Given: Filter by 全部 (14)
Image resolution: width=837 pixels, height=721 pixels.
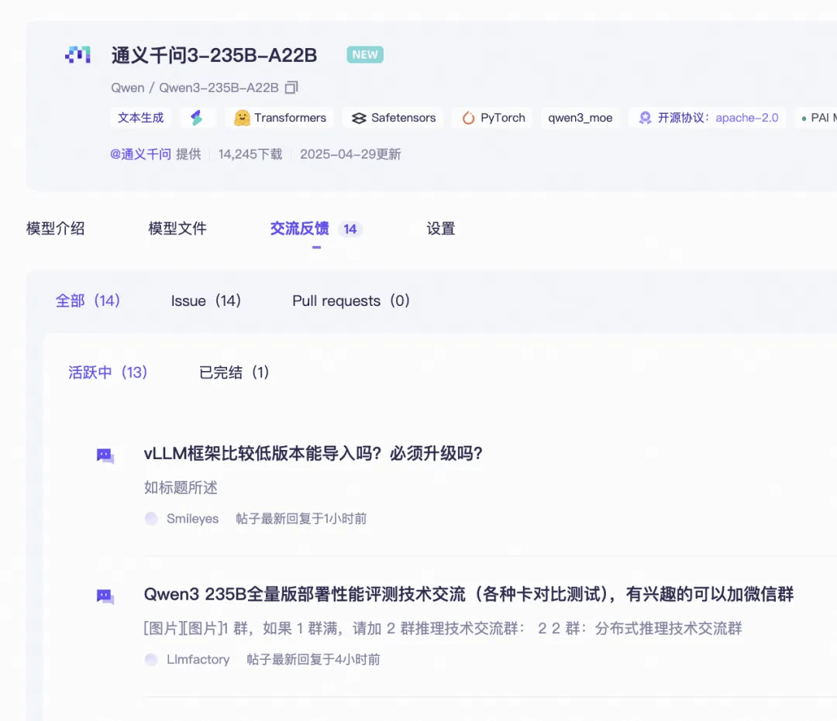Looking at the screenshot, I should click(88, 300).
